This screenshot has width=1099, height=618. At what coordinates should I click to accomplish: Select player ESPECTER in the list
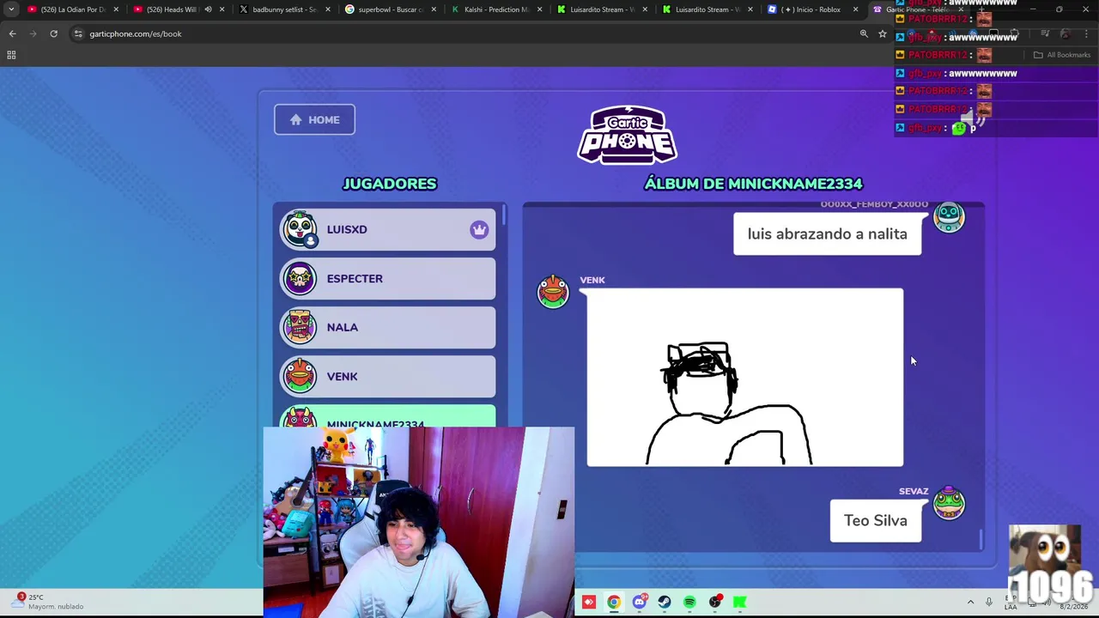pos(388,278)
